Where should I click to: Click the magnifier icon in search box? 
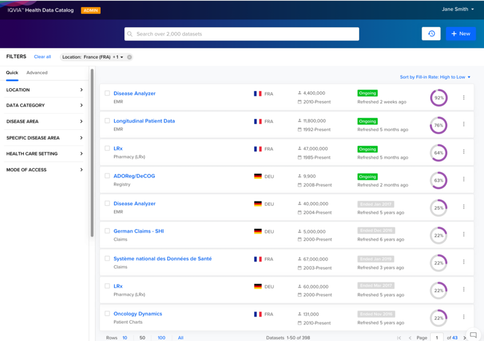(x=130, y=34)
